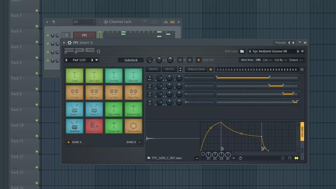Click the layer up/down stepper beside DELETE

[180, 69]
